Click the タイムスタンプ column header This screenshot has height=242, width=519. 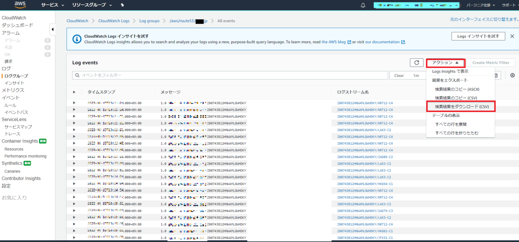(101, 92)
